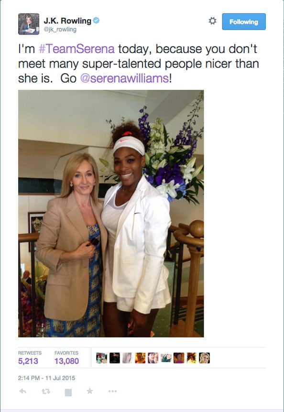
Task: Open the 2:14 PM - 11 Jul 2015 timestamp
Action: point(46,378)
